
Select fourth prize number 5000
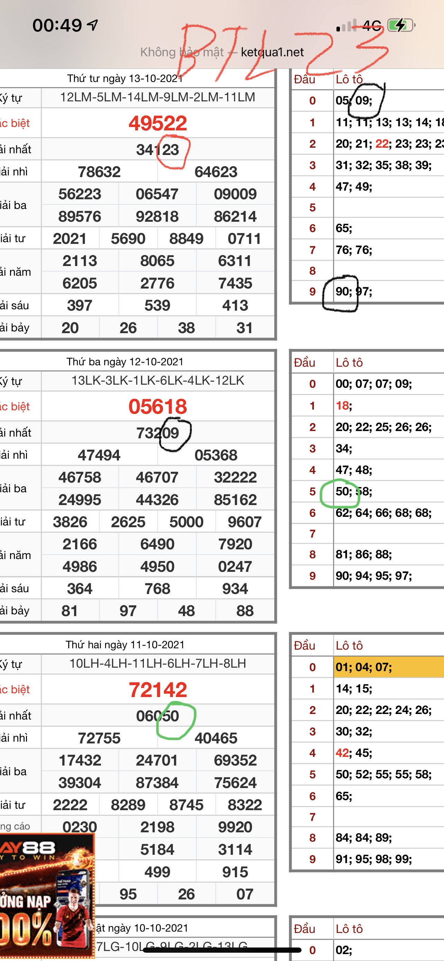(x=186, y=522)
